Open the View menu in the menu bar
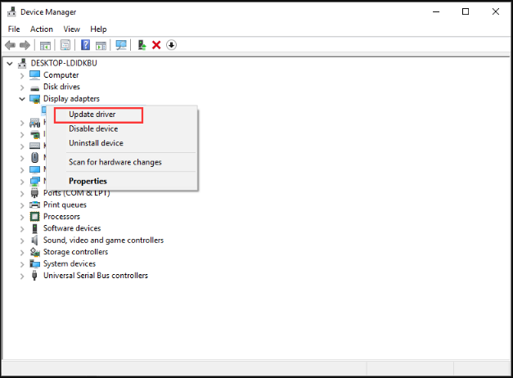 coord(71,29)
